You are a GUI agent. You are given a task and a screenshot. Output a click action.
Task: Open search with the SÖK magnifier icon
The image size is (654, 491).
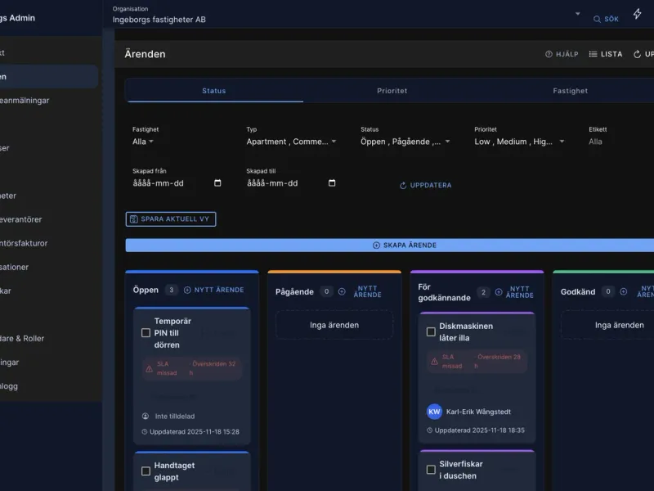[x=597, y=19]
